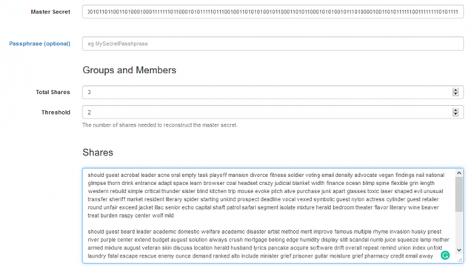Image resolution: width=474 pixels, height=271 pixels.
Task: Click the Threshold label
Action: 56,113
